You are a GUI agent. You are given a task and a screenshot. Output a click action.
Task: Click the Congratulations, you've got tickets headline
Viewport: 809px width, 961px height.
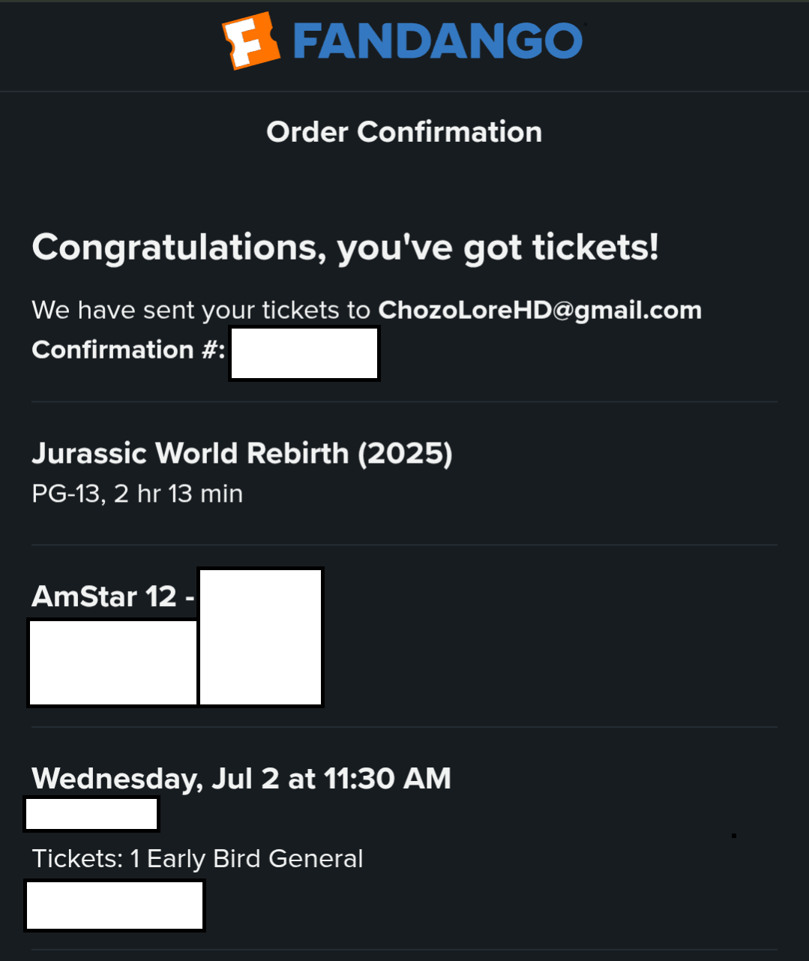tap(345, 248)
